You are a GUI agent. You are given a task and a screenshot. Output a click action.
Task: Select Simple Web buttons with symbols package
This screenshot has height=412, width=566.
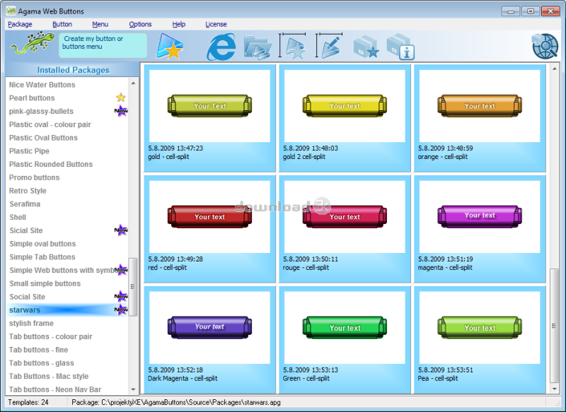67,270
